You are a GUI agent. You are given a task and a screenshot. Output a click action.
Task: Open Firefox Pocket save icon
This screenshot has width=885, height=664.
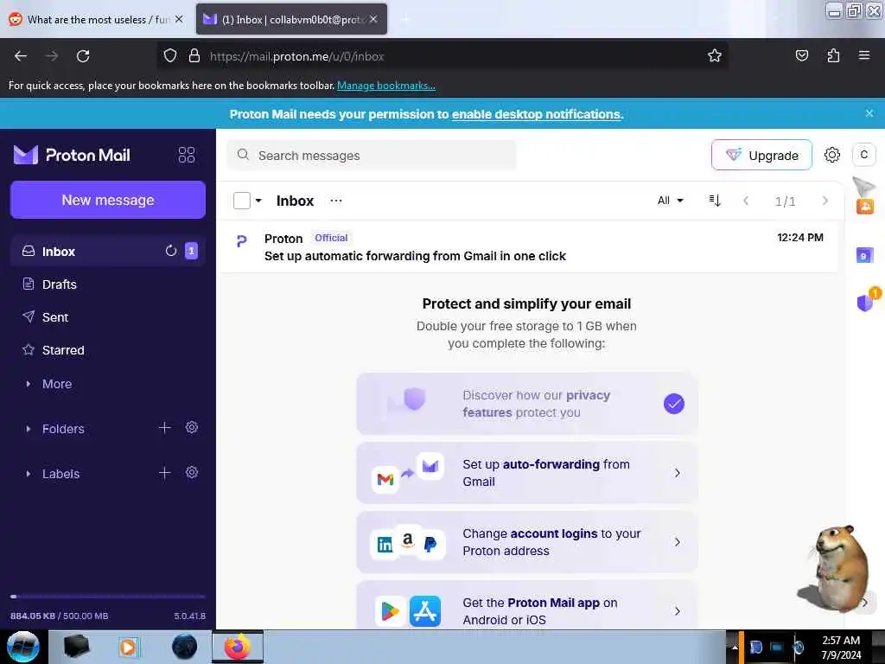pyautogui.click(x=801, y=55)
